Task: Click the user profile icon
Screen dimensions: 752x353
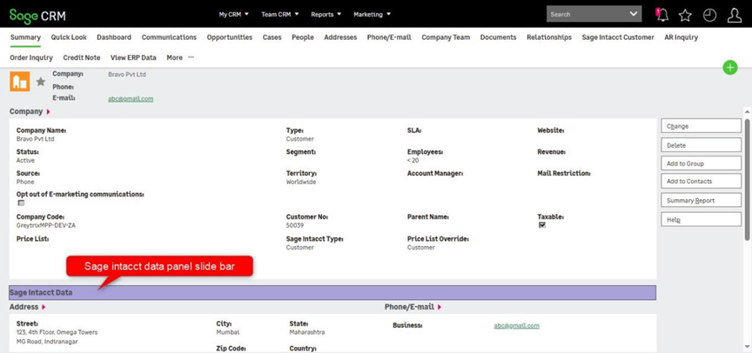Action: point(734,15)
